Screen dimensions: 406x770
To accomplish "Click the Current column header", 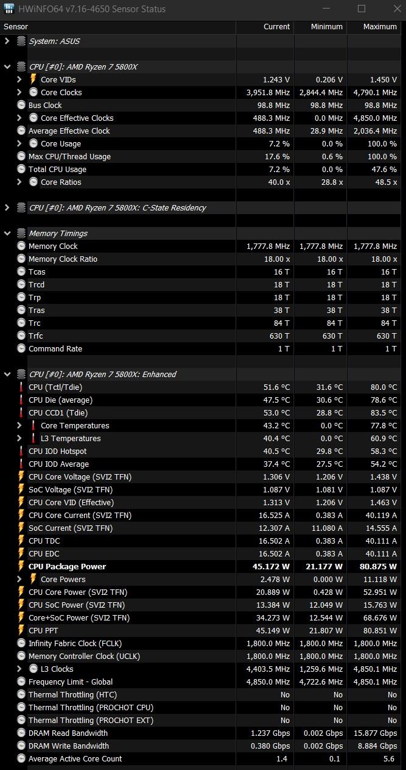I will pos(276,27).
